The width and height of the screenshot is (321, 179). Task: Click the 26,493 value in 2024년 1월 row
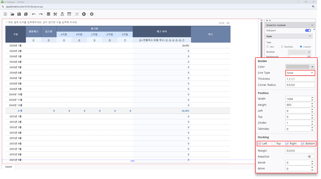point(186,45)
